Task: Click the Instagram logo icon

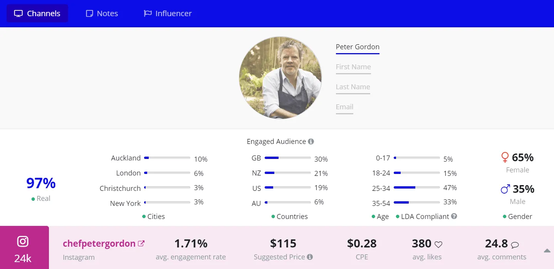Action: coord(23,241)
